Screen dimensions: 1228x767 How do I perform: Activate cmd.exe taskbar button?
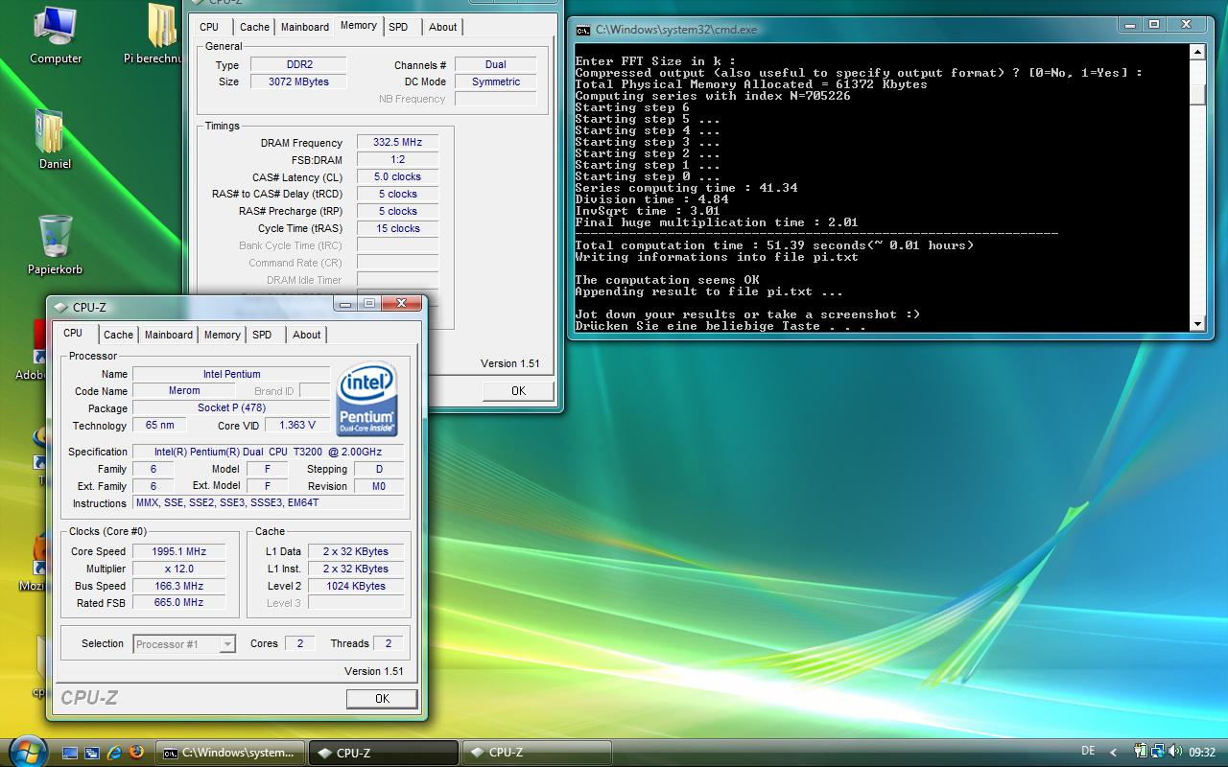231,753
